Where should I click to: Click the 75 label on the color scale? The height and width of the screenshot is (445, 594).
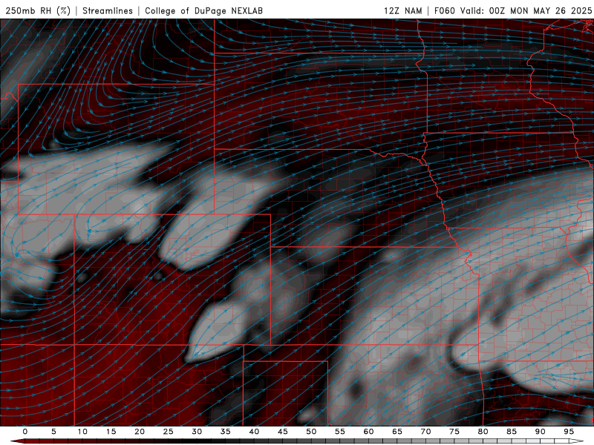[454, 432]
